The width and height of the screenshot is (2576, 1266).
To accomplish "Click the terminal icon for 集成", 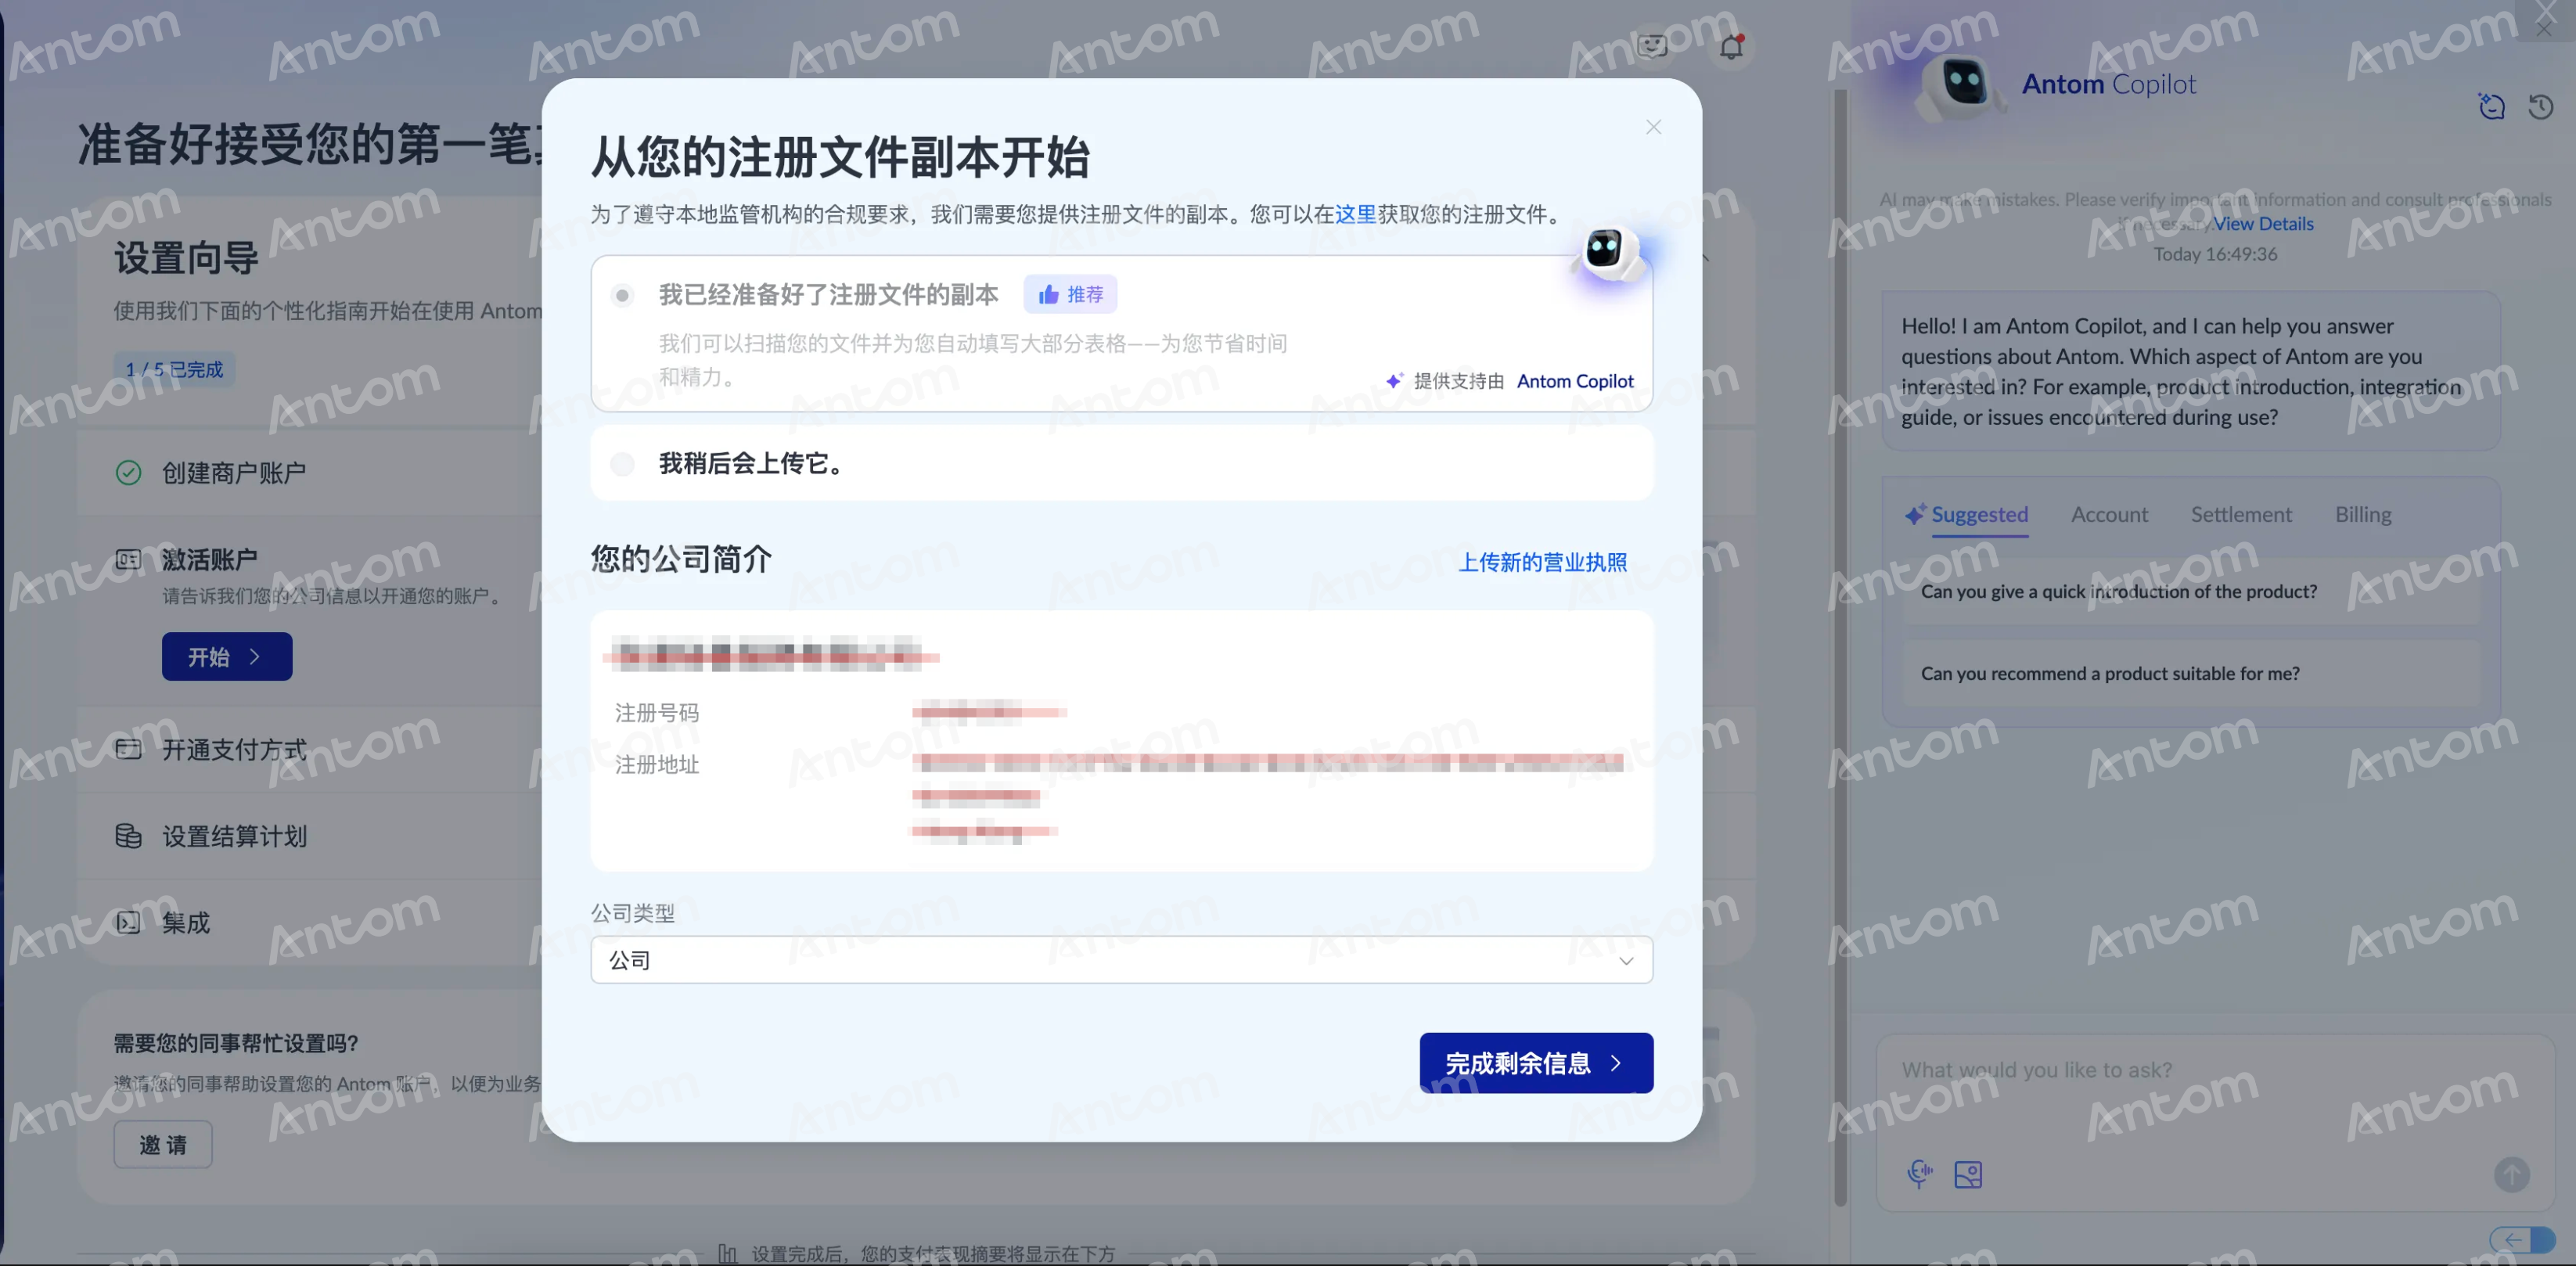I will coord(128,922).
